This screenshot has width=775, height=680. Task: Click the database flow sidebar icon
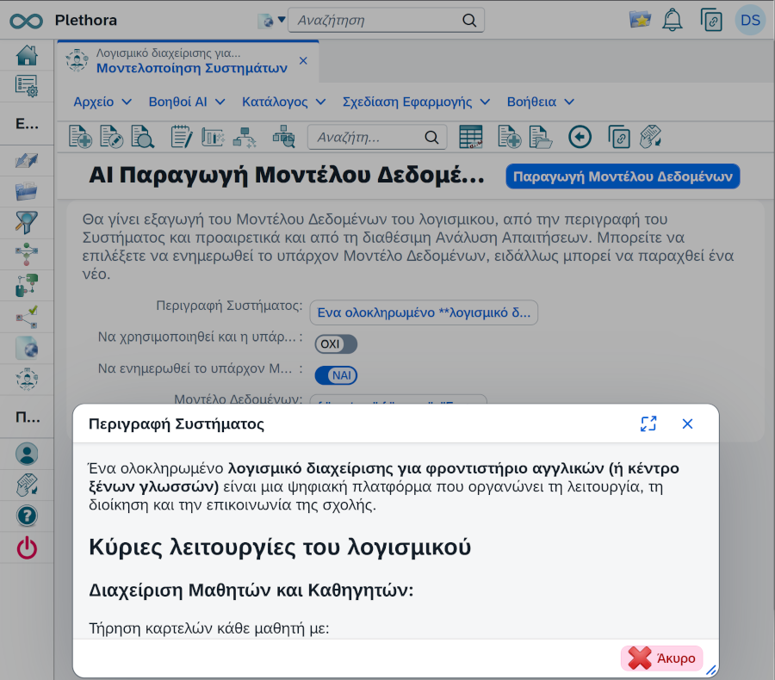click(27, 285)
